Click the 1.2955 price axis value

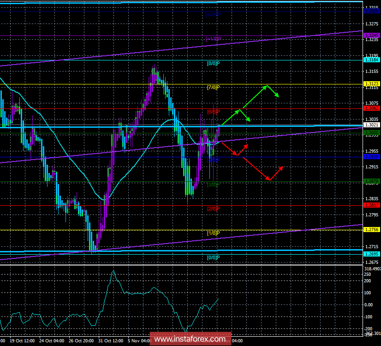coord(372,151)
